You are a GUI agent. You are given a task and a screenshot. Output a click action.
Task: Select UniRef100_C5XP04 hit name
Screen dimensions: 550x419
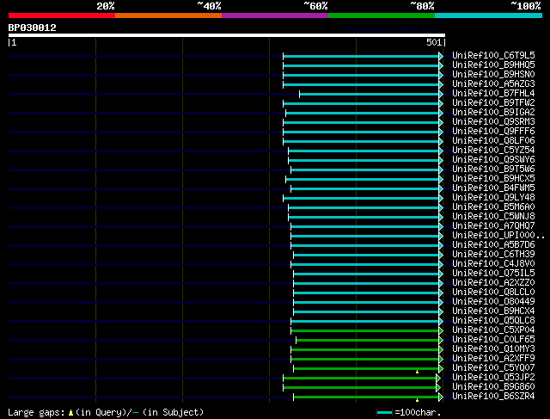(x=493, y=330)
